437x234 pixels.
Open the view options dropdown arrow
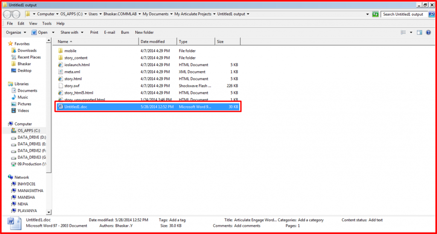411,32
